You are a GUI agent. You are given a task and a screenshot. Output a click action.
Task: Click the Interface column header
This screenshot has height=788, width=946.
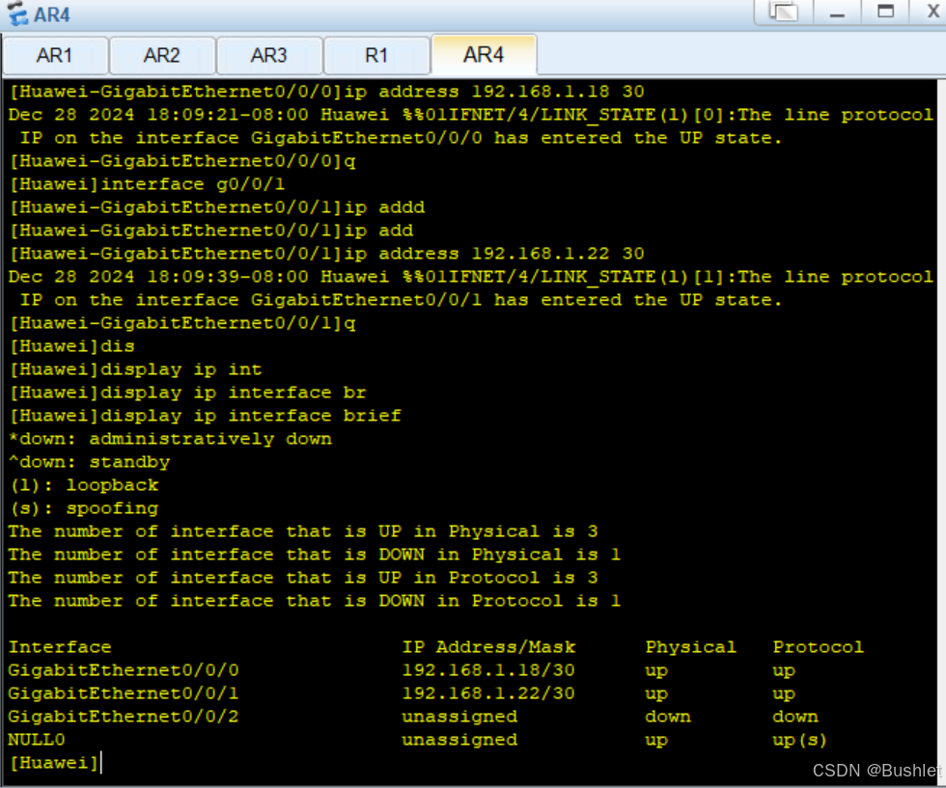60,647
